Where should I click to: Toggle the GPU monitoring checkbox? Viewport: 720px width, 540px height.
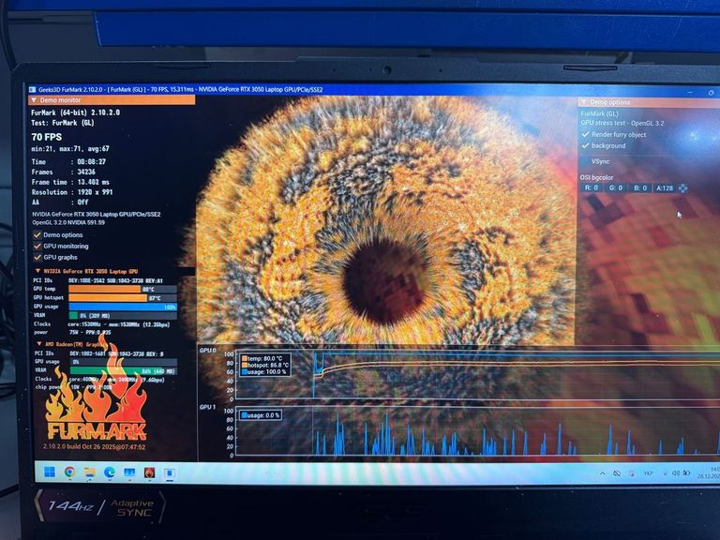37,247
